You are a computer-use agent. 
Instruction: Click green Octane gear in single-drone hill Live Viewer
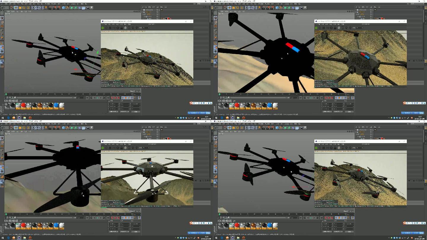[x=103, y=28]
